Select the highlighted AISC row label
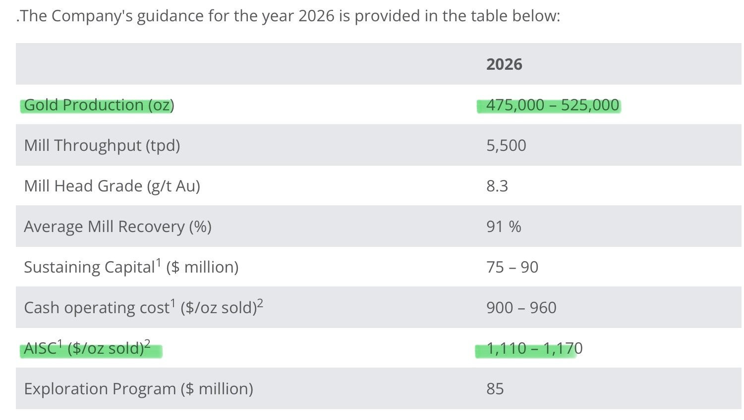The image size is (744, 420). point(87,348)
